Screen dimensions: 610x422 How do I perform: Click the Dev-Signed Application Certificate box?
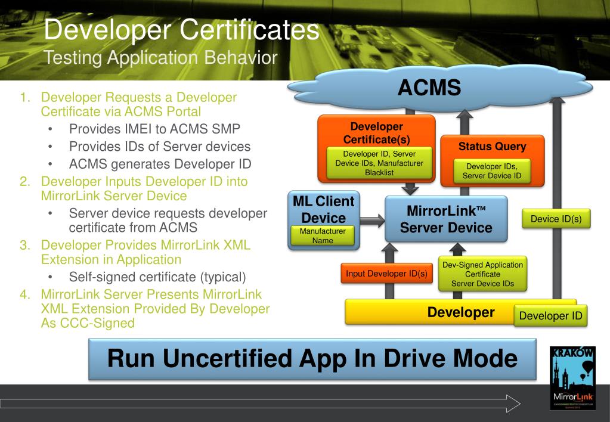(482, 274)
